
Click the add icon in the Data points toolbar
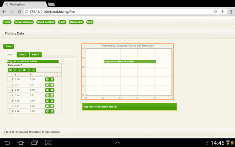click(x=10, y=70)
